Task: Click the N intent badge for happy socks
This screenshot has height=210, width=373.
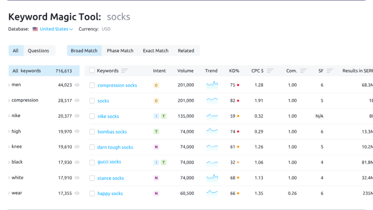Action: coord(156,193)
